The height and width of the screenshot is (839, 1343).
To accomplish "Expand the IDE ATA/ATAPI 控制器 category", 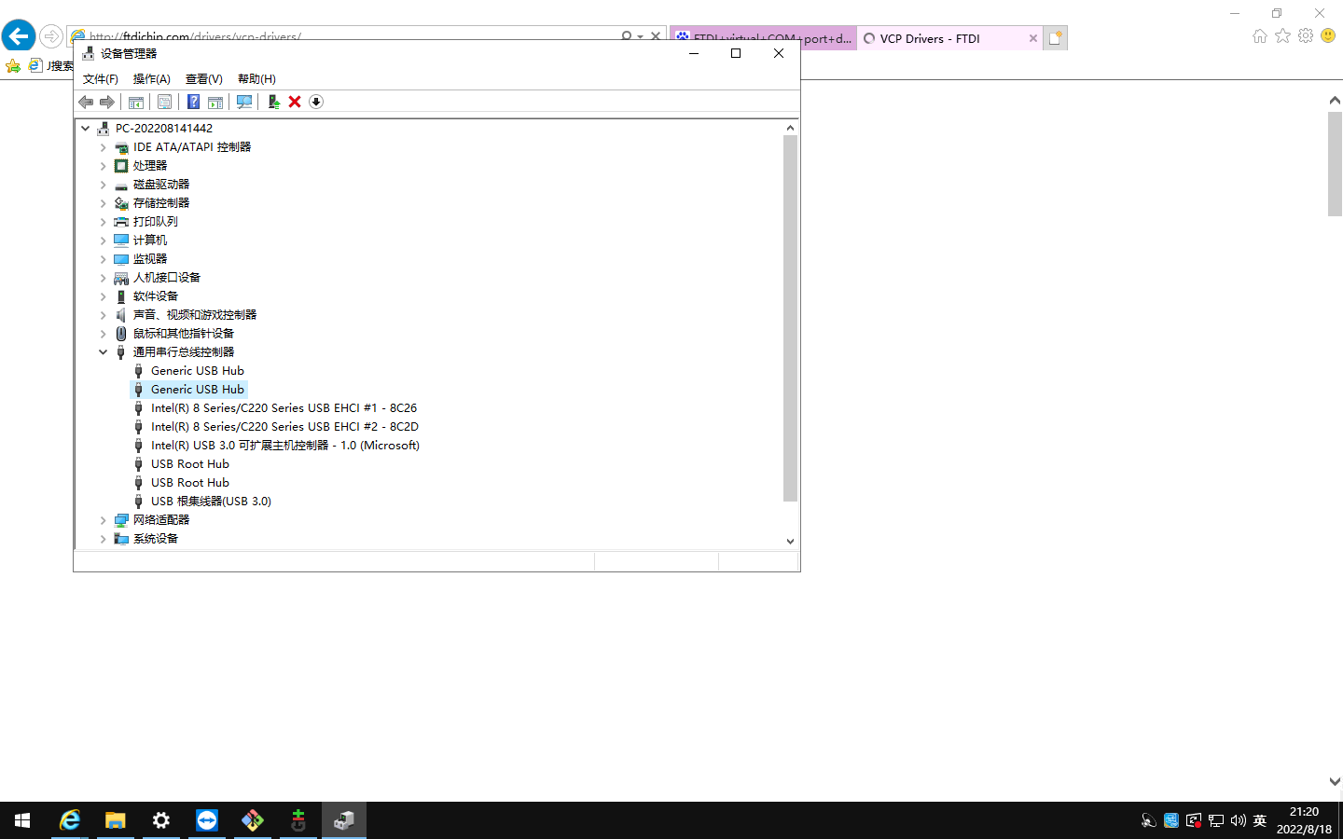I will coord(104,147).
